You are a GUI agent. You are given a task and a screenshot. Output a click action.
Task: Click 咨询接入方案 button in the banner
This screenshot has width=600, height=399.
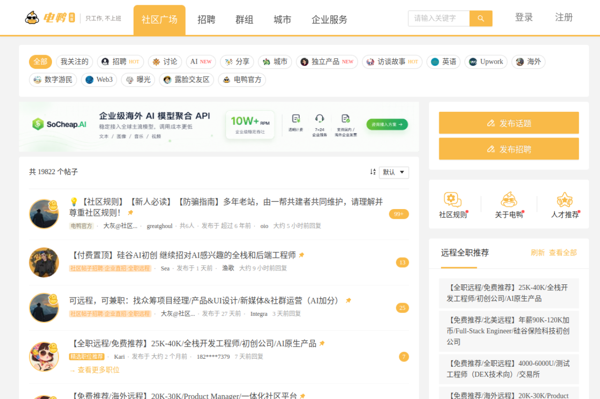387,124
